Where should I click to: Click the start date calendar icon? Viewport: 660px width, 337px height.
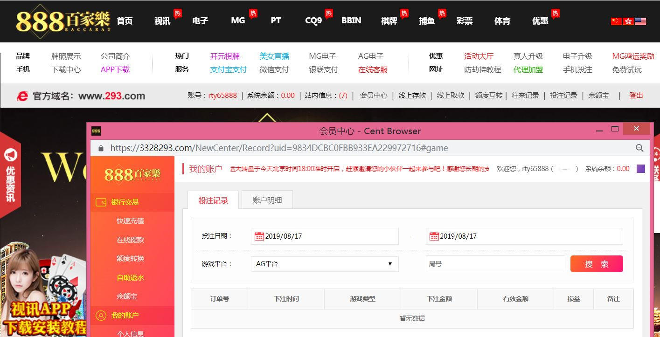pos(259,236)
